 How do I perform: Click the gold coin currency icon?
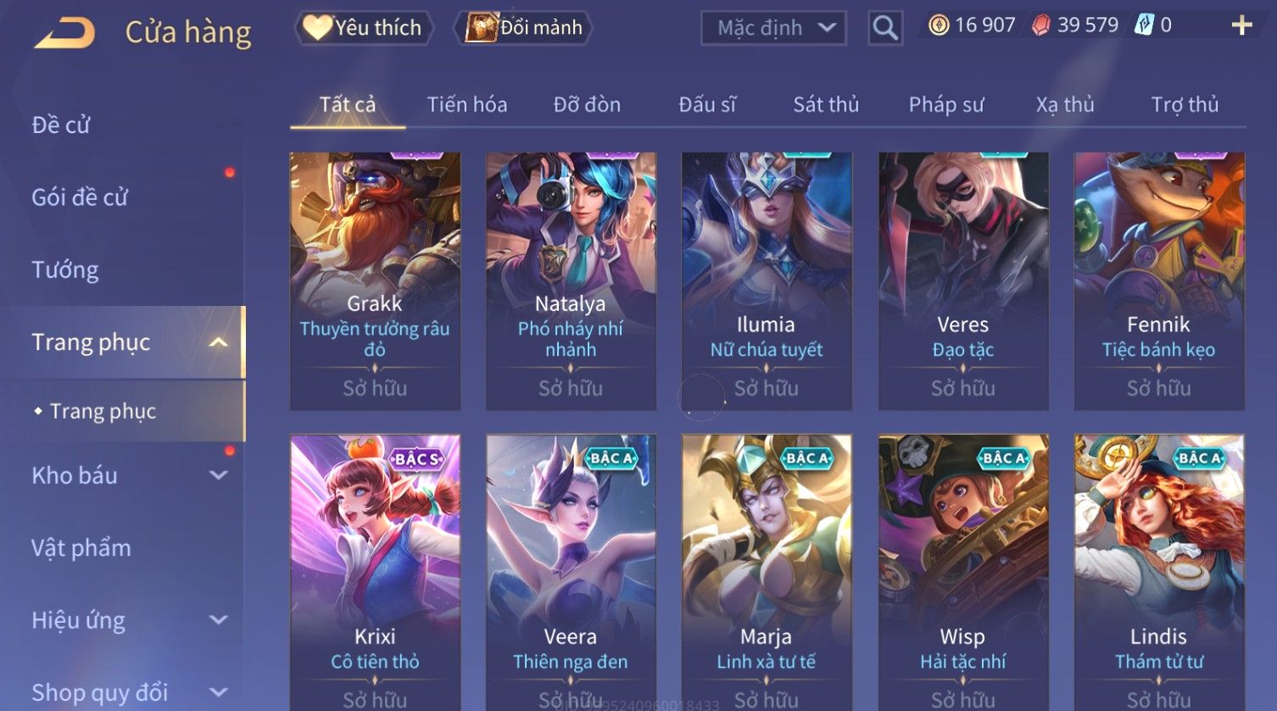coord(938,25)
